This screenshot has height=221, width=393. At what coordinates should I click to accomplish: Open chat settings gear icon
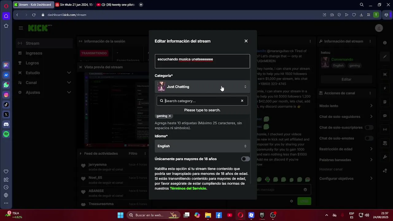[x=291, y=201]
